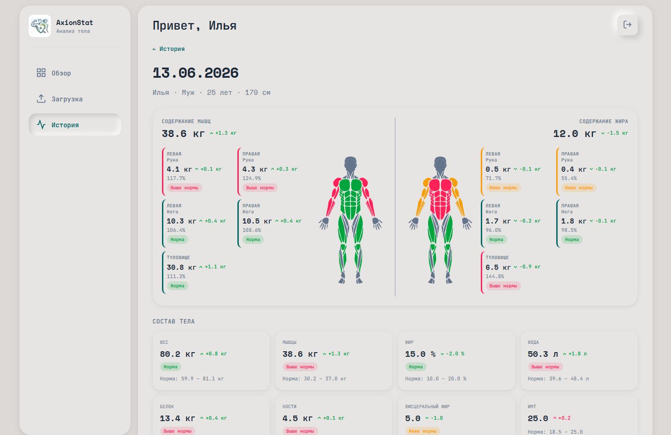The width and height of the screenshot is (671, 435).
Task: Click Содержание мышц total 38.6 кг
Action: tap(183, 134)
